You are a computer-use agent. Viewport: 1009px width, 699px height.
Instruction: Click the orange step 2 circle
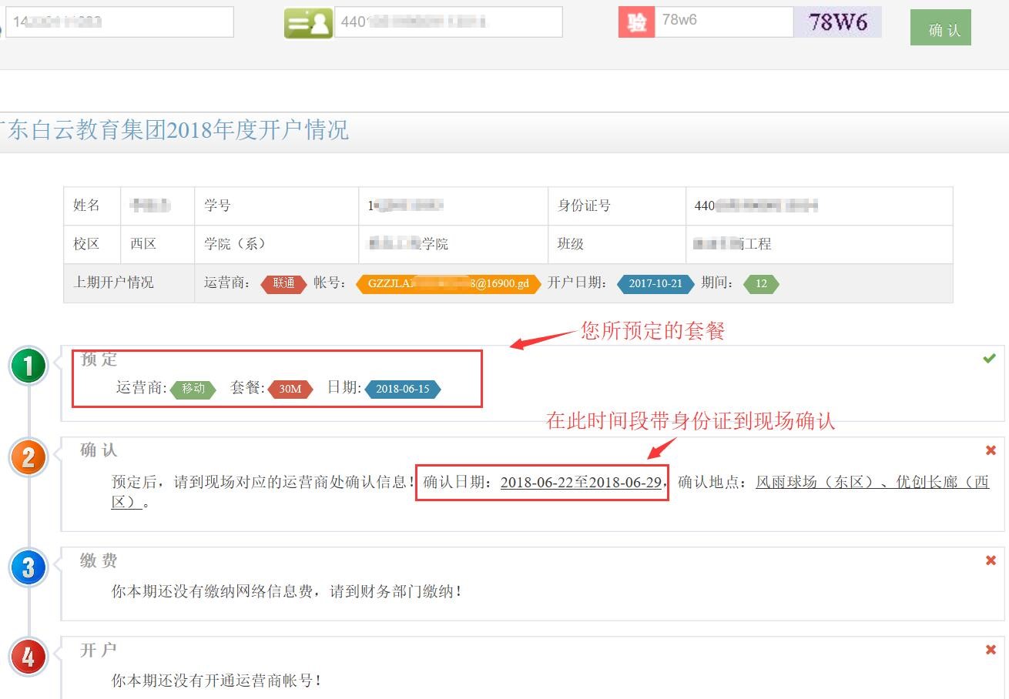coord(28,458)
